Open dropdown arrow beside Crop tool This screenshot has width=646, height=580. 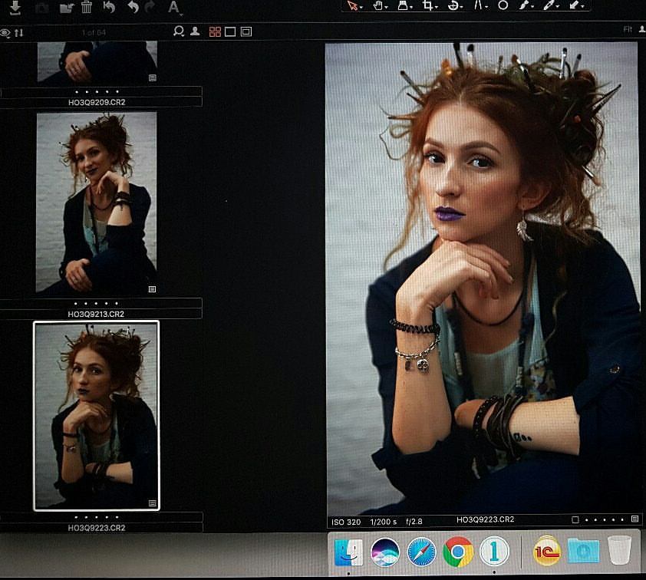437,8
